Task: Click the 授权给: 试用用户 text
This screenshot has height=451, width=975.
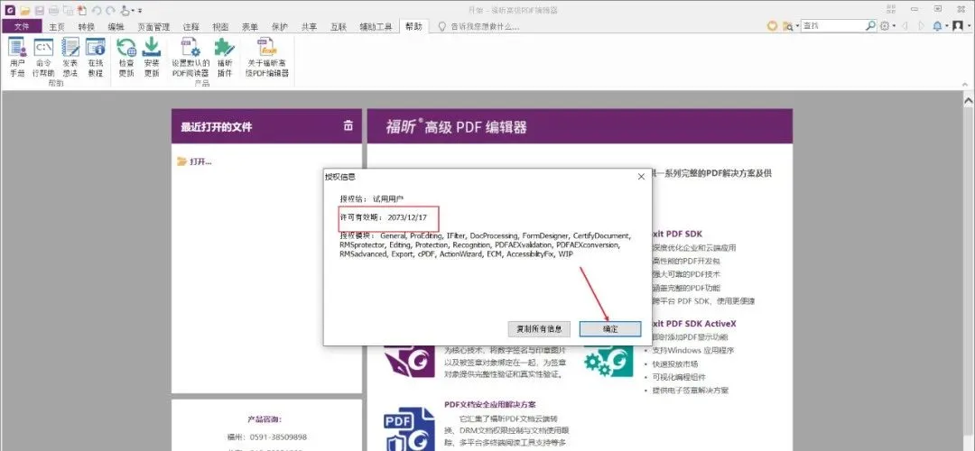Action: (x=371, y=198)
